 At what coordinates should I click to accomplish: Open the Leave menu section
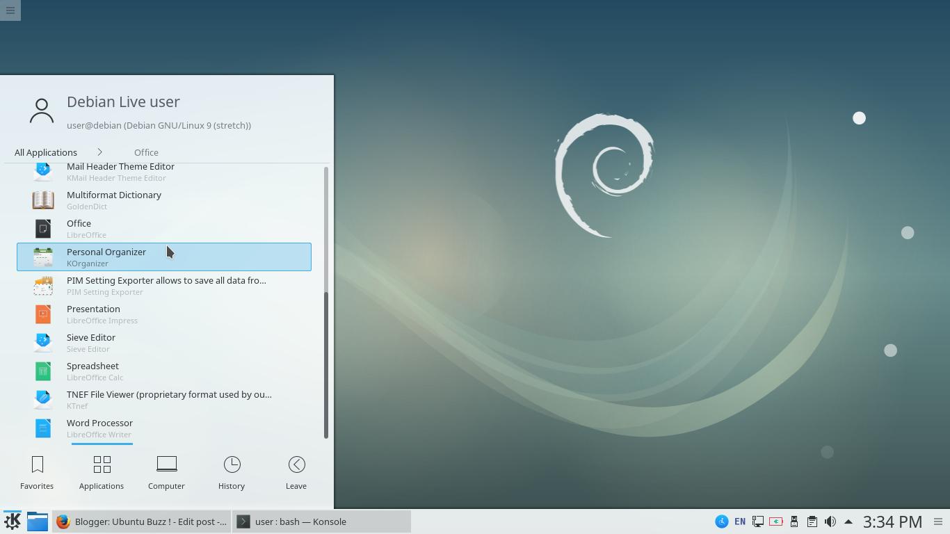pos(296,473)
